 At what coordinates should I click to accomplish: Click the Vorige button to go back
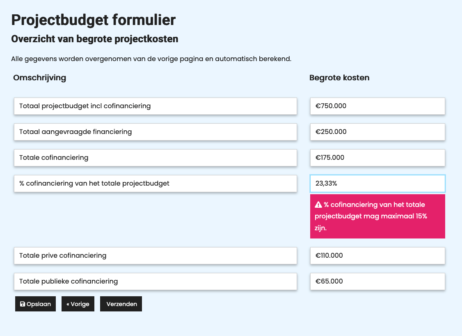click(78, 304)
